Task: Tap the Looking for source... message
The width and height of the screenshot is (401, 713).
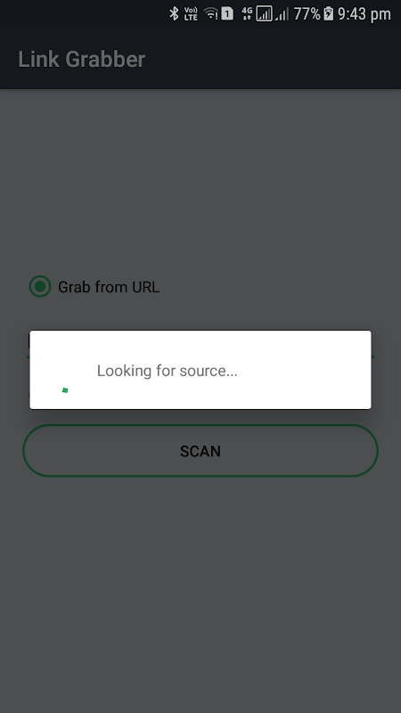Action: pos(167,371)
